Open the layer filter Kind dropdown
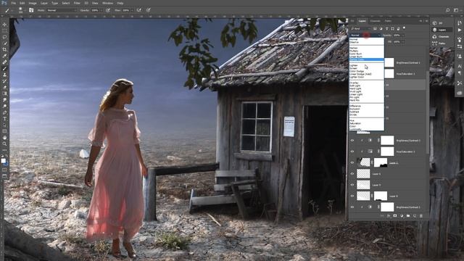The image size is (464, 261). click(361, 29)
